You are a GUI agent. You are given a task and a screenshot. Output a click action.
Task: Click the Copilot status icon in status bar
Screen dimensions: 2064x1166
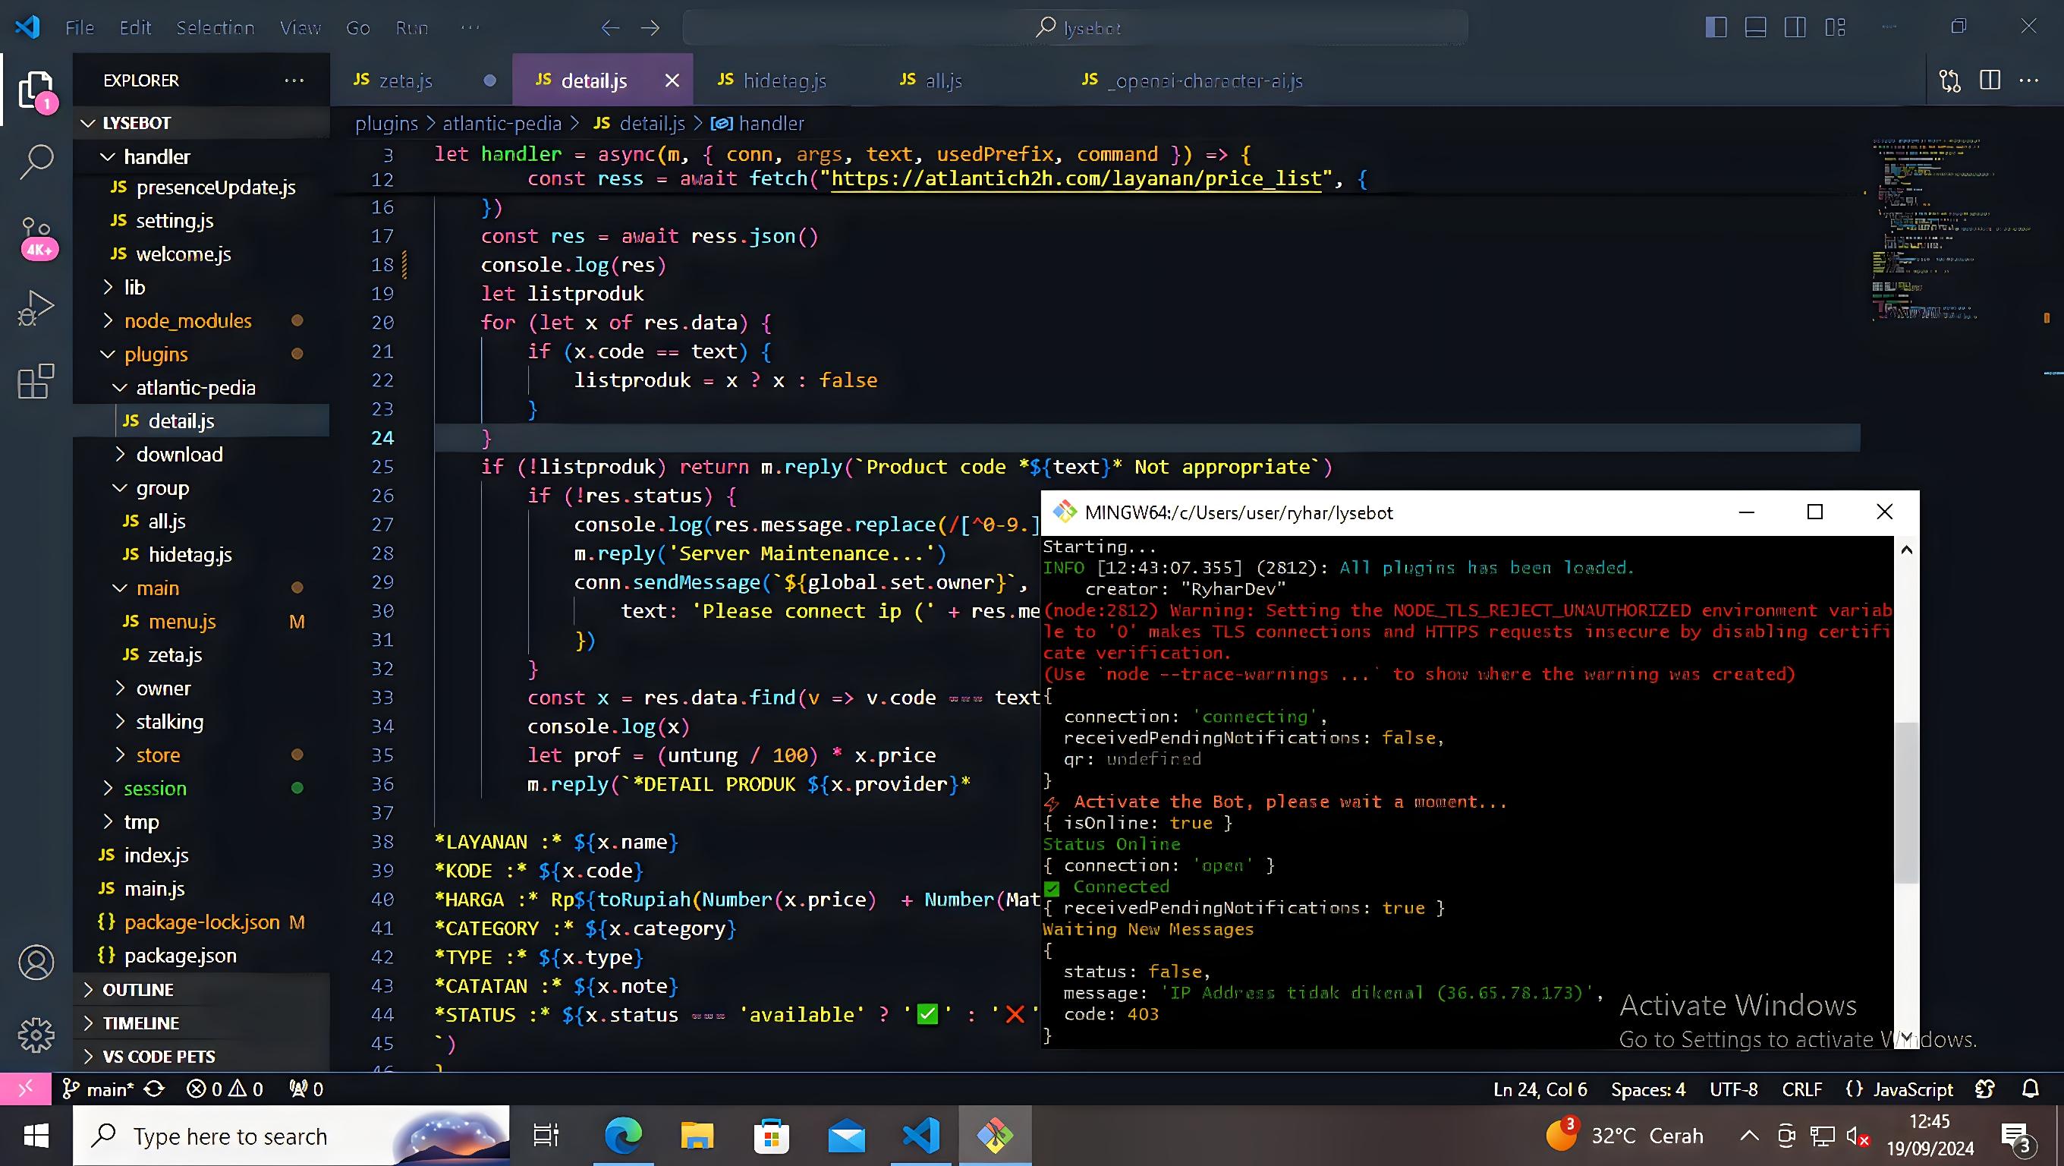[1984, 1089]
